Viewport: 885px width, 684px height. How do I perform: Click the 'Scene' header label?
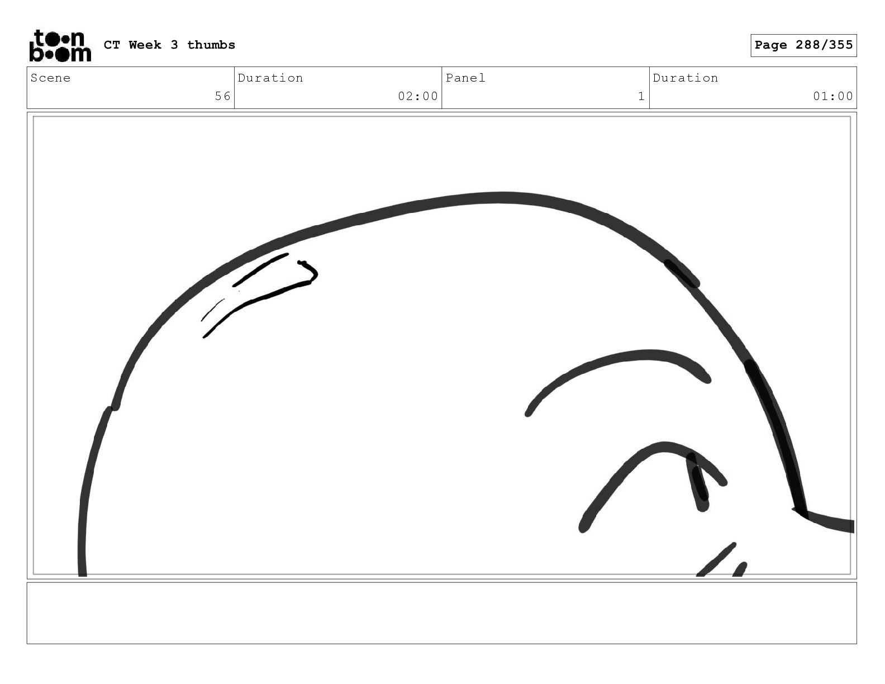pyautogui.click(x=50, y=78)
